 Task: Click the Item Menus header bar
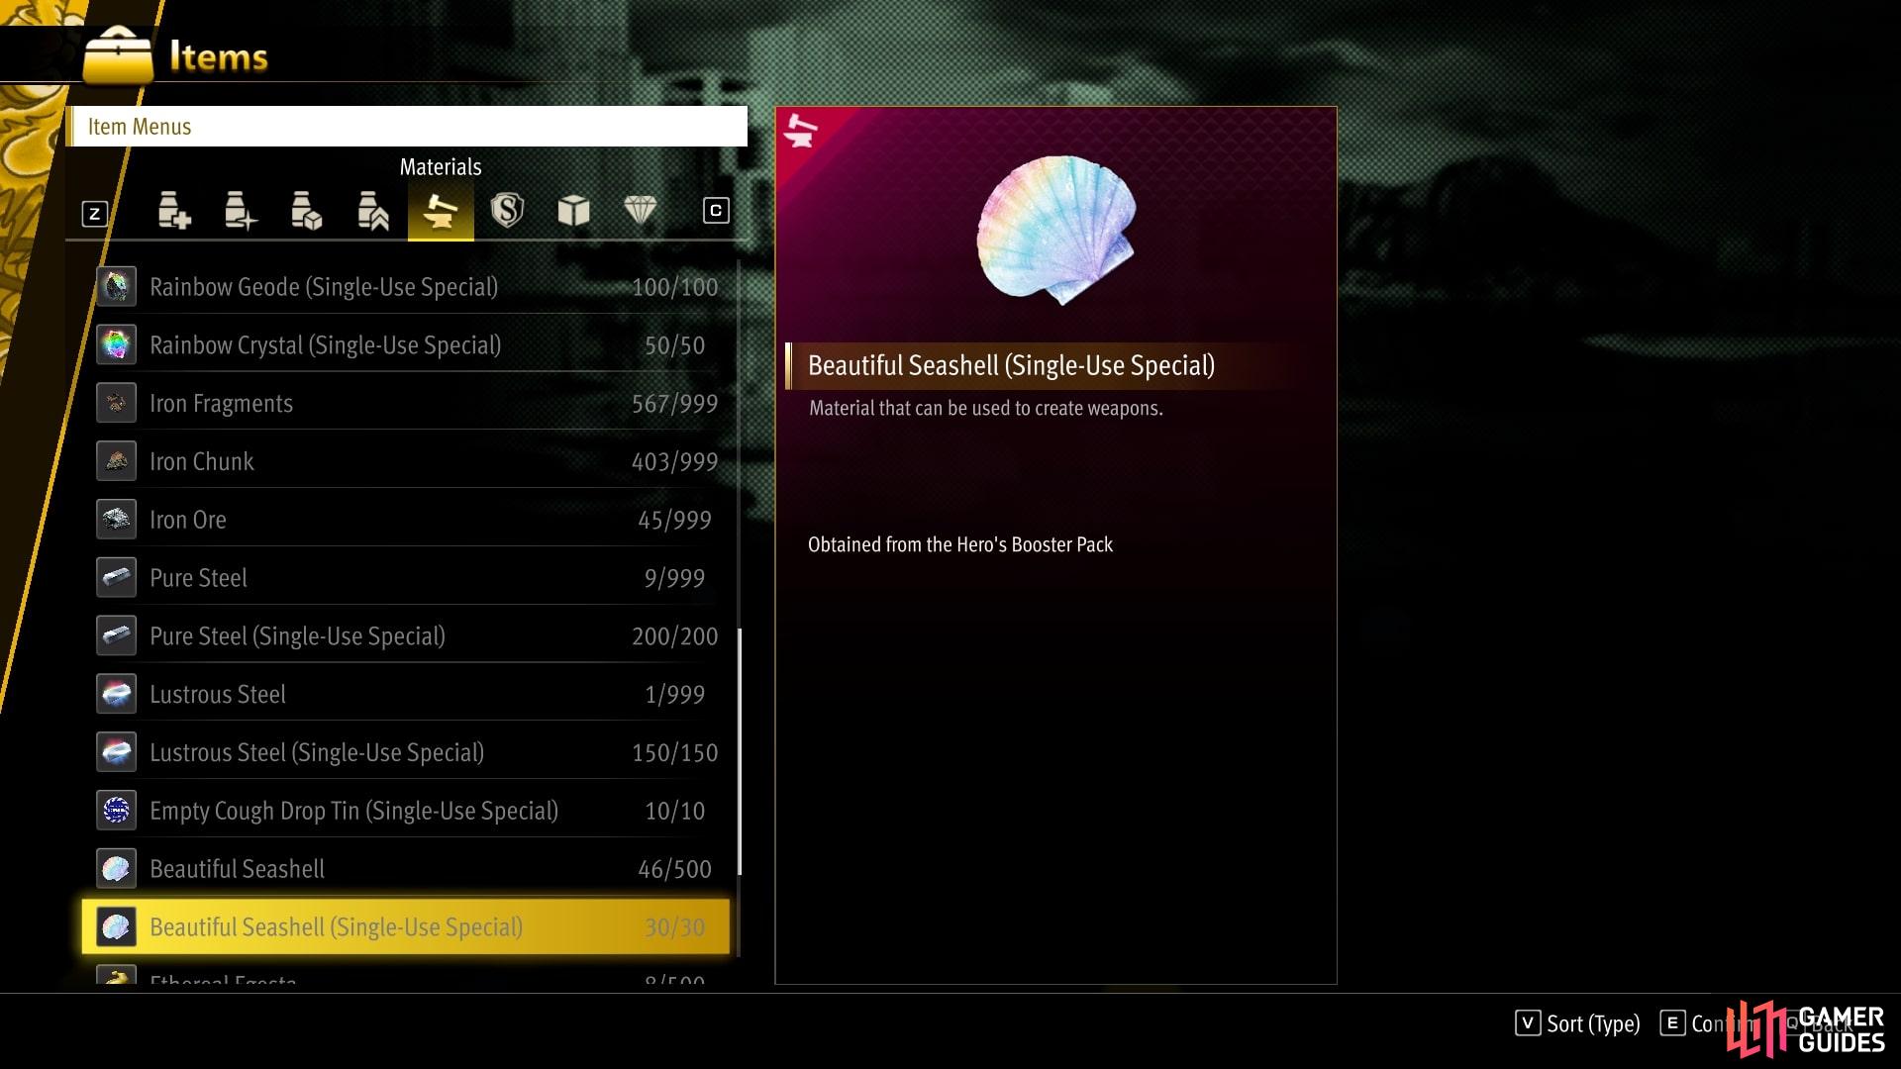click(x=407, y=127)
